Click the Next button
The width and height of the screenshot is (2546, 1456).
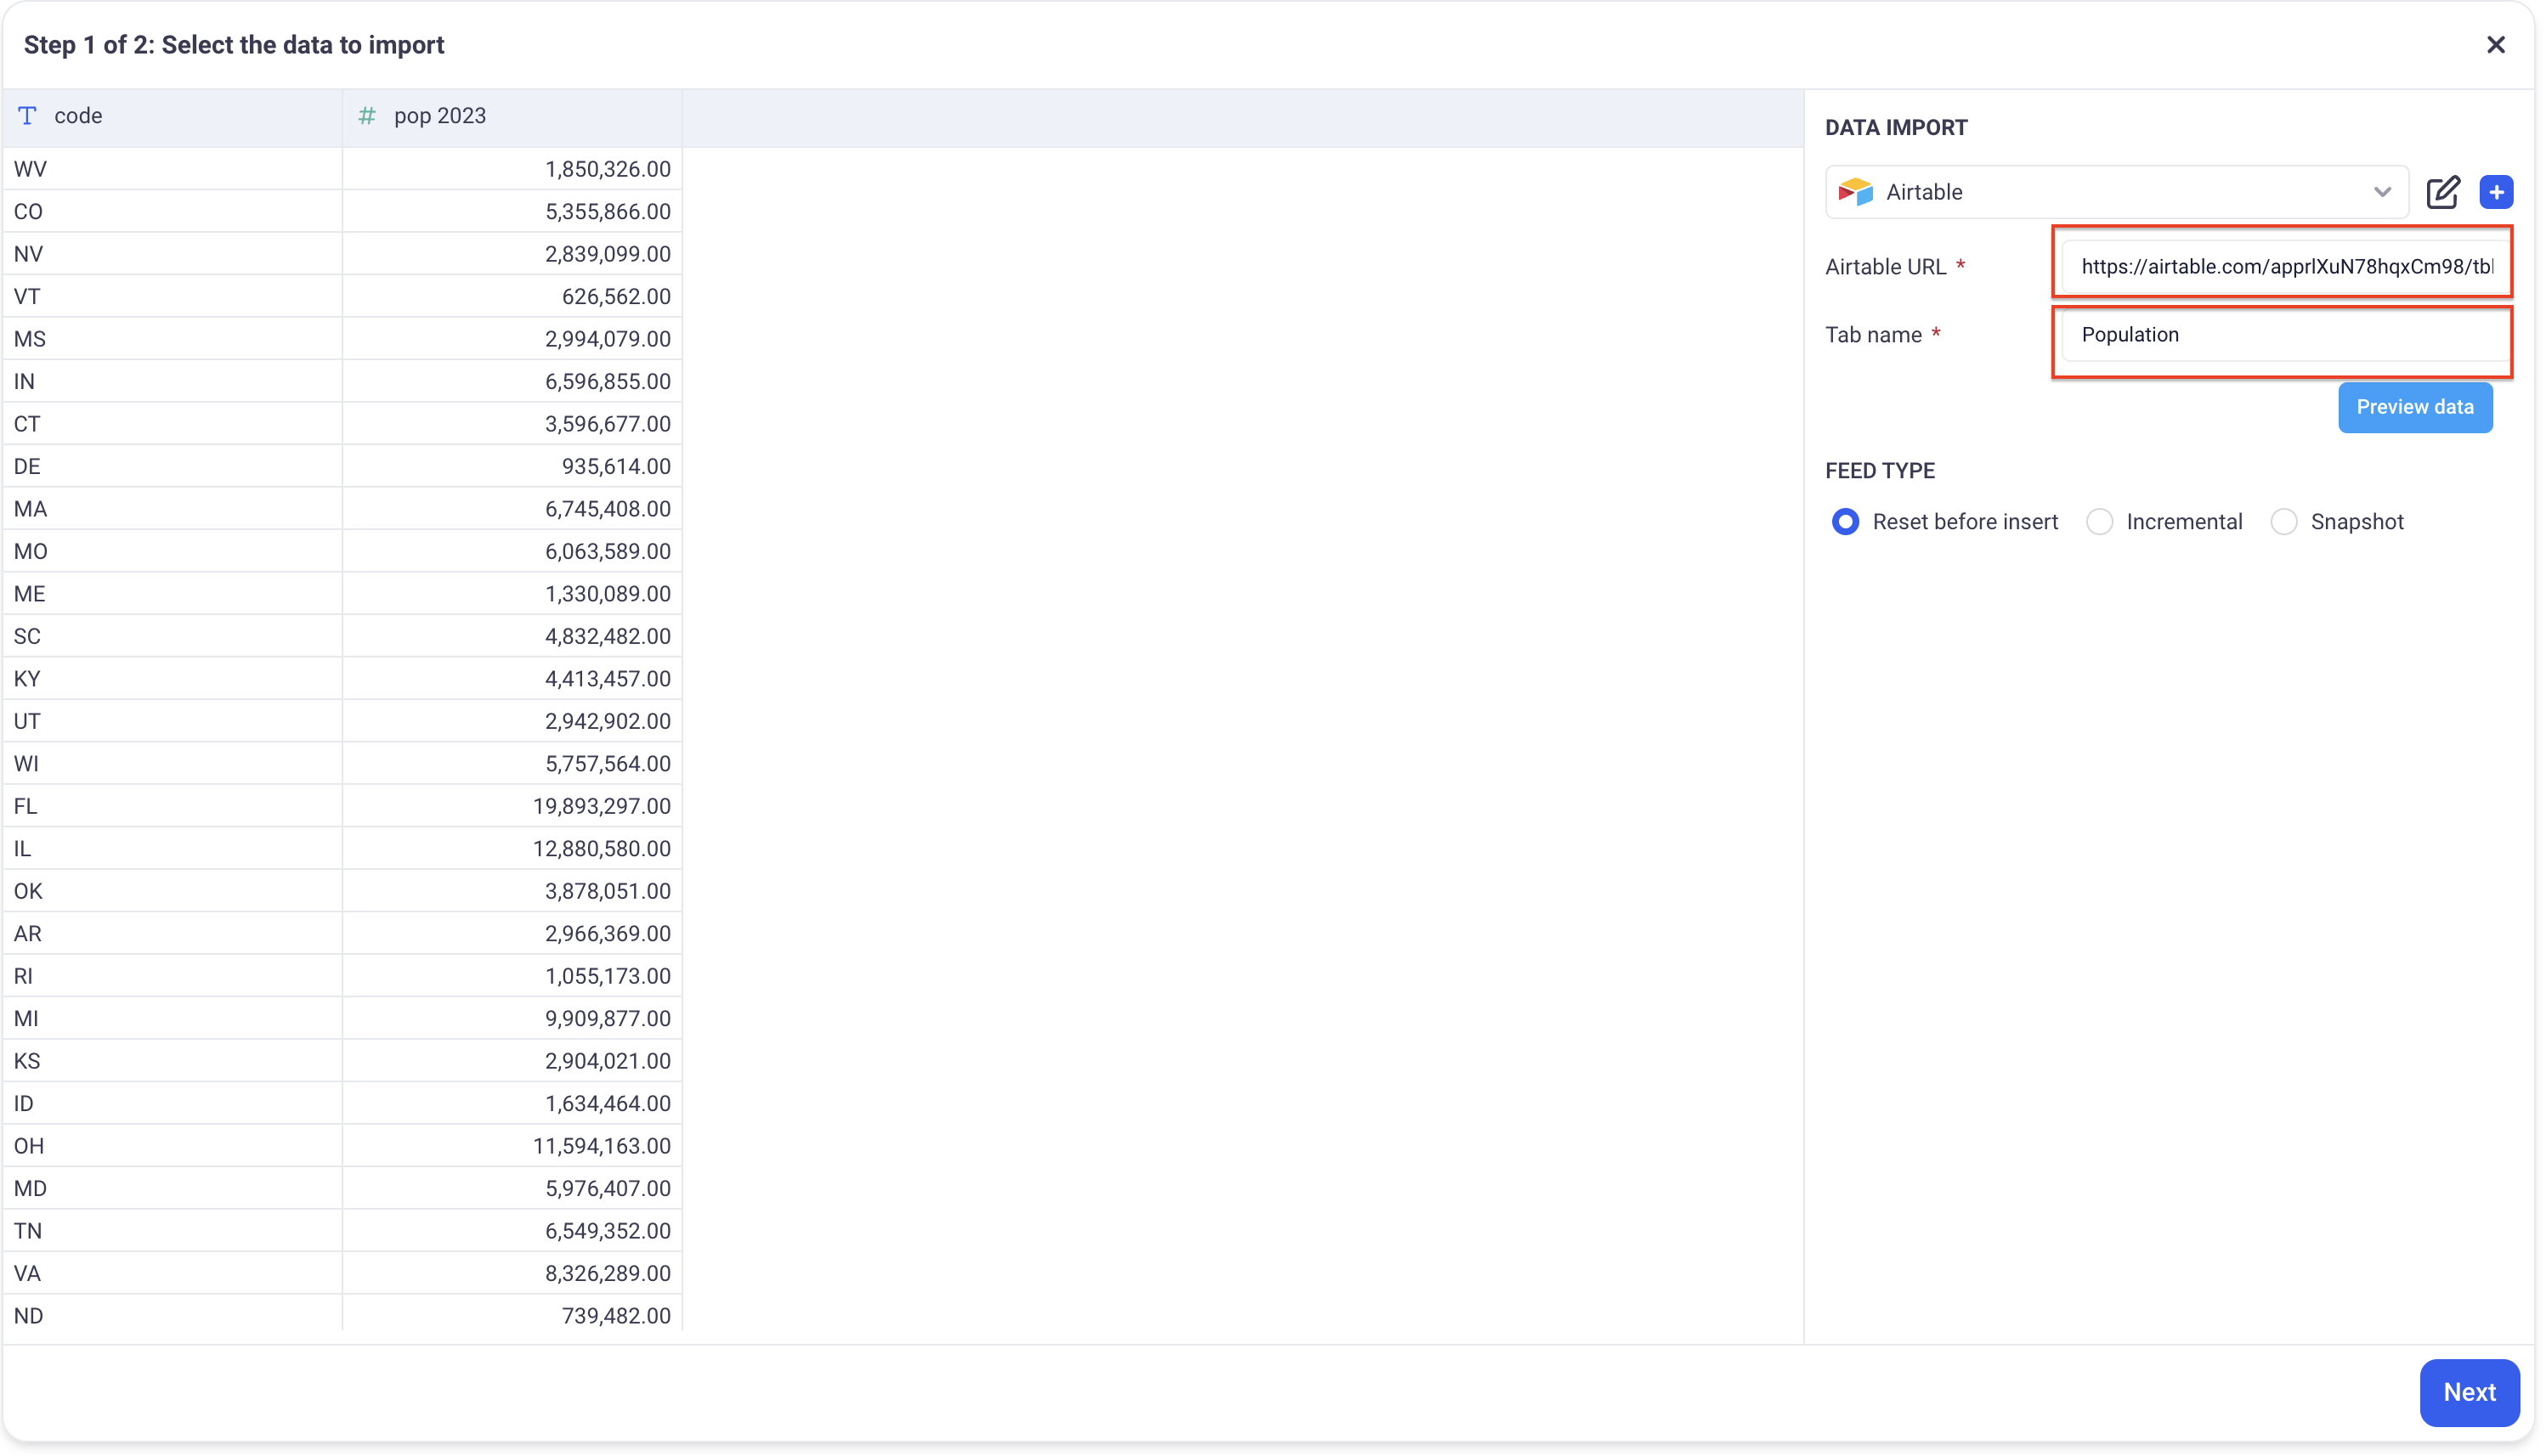pyautogui.click(x=2468, y=1392)
